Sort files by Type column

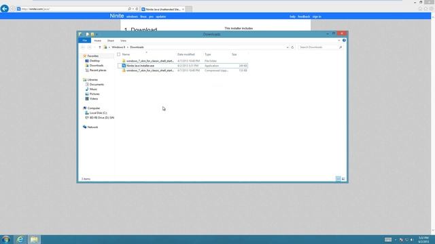[208, 54]
